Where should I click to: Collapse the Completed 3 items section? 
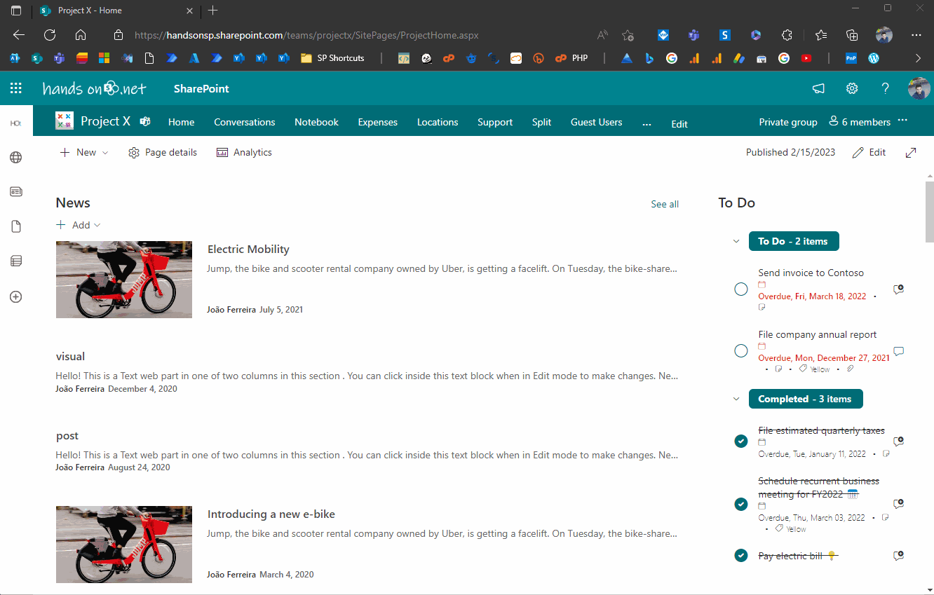point(736,398)
